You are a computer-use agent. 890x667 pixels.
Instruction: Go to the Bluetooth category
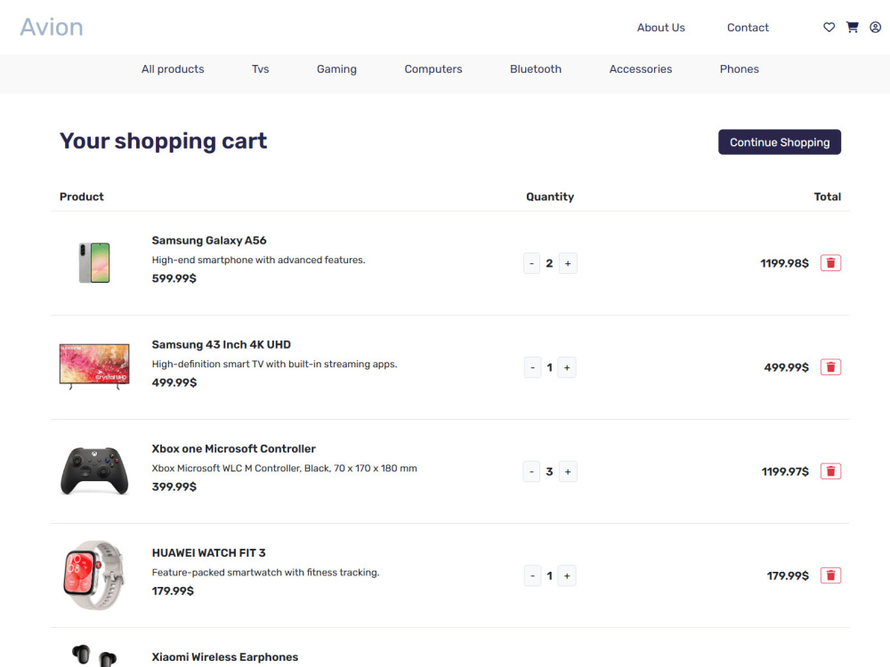pos(535,69)
